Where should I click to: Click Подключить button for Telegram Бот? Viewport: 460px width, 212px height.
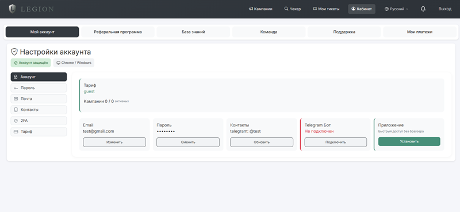[x=336, y=142]
